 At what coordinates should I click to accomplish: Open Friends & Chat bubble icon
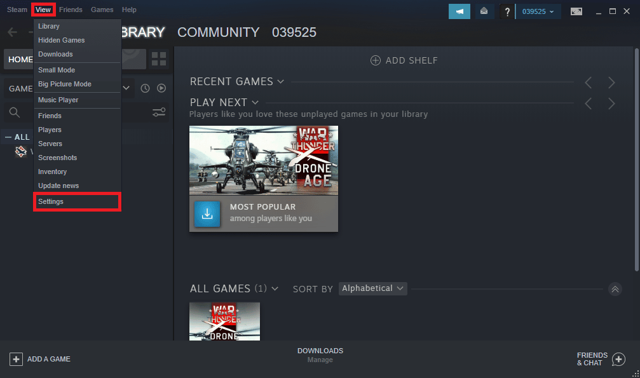[x=618, y=359]
